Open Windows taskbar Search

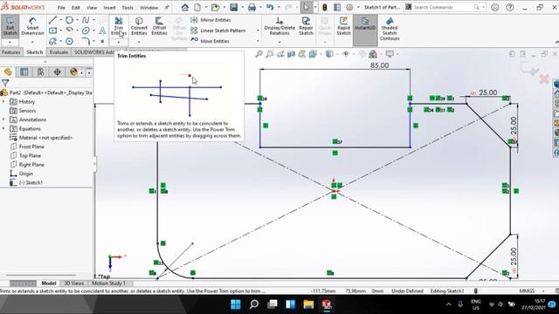tap(254, 304)
